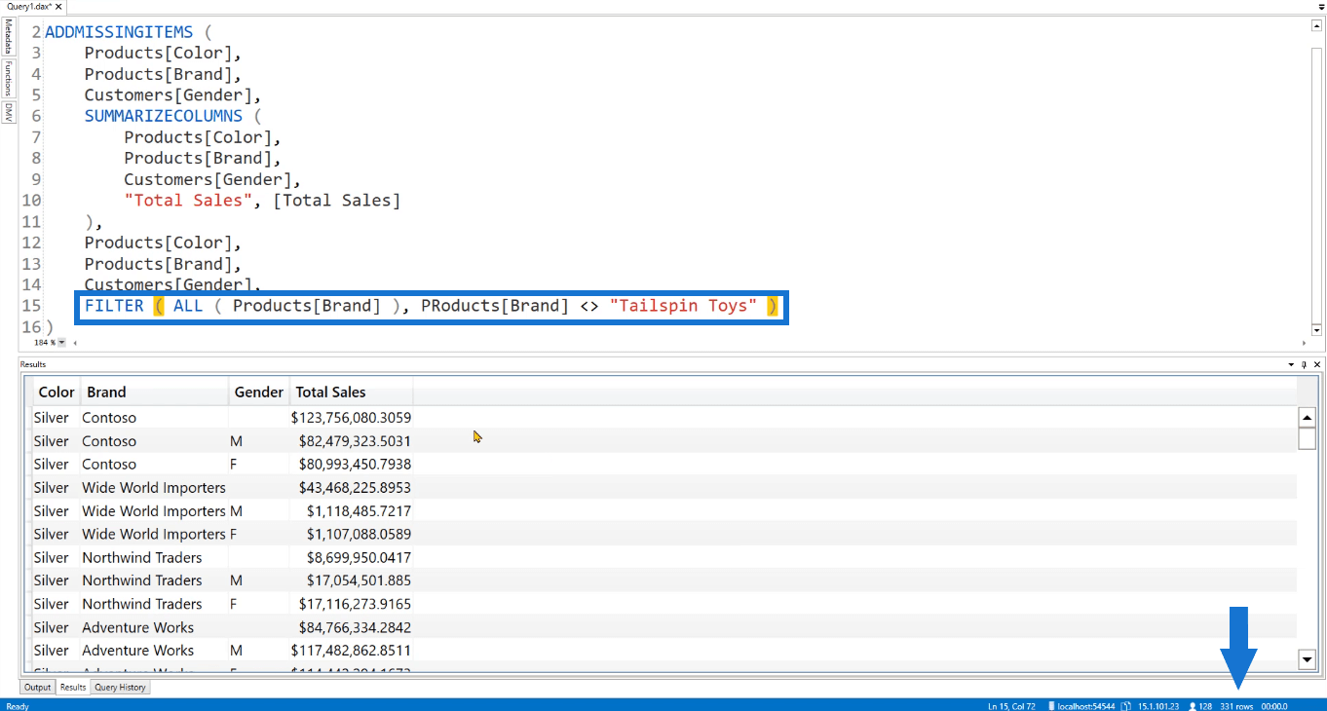Click the Ready status text
The height and width of the screenshot is (711, 1327).
(x=18, y=706)
